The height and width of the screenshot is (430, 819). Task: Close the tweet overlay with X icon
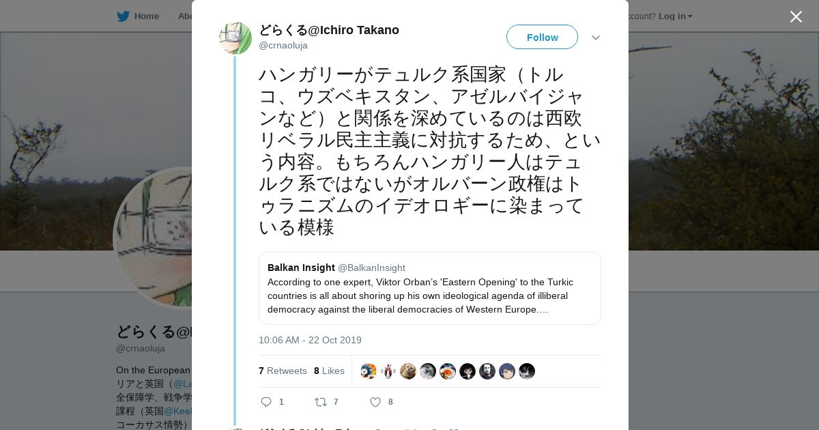[796, 16]
